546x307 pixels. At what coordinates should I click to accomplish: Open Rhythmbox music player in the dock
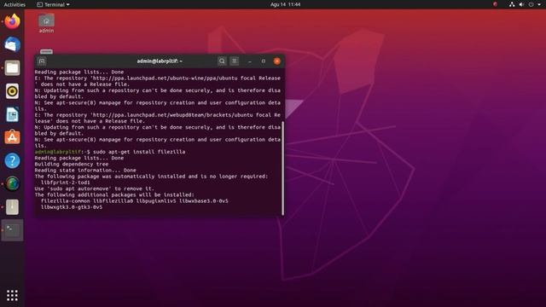(x=12, y=91)
